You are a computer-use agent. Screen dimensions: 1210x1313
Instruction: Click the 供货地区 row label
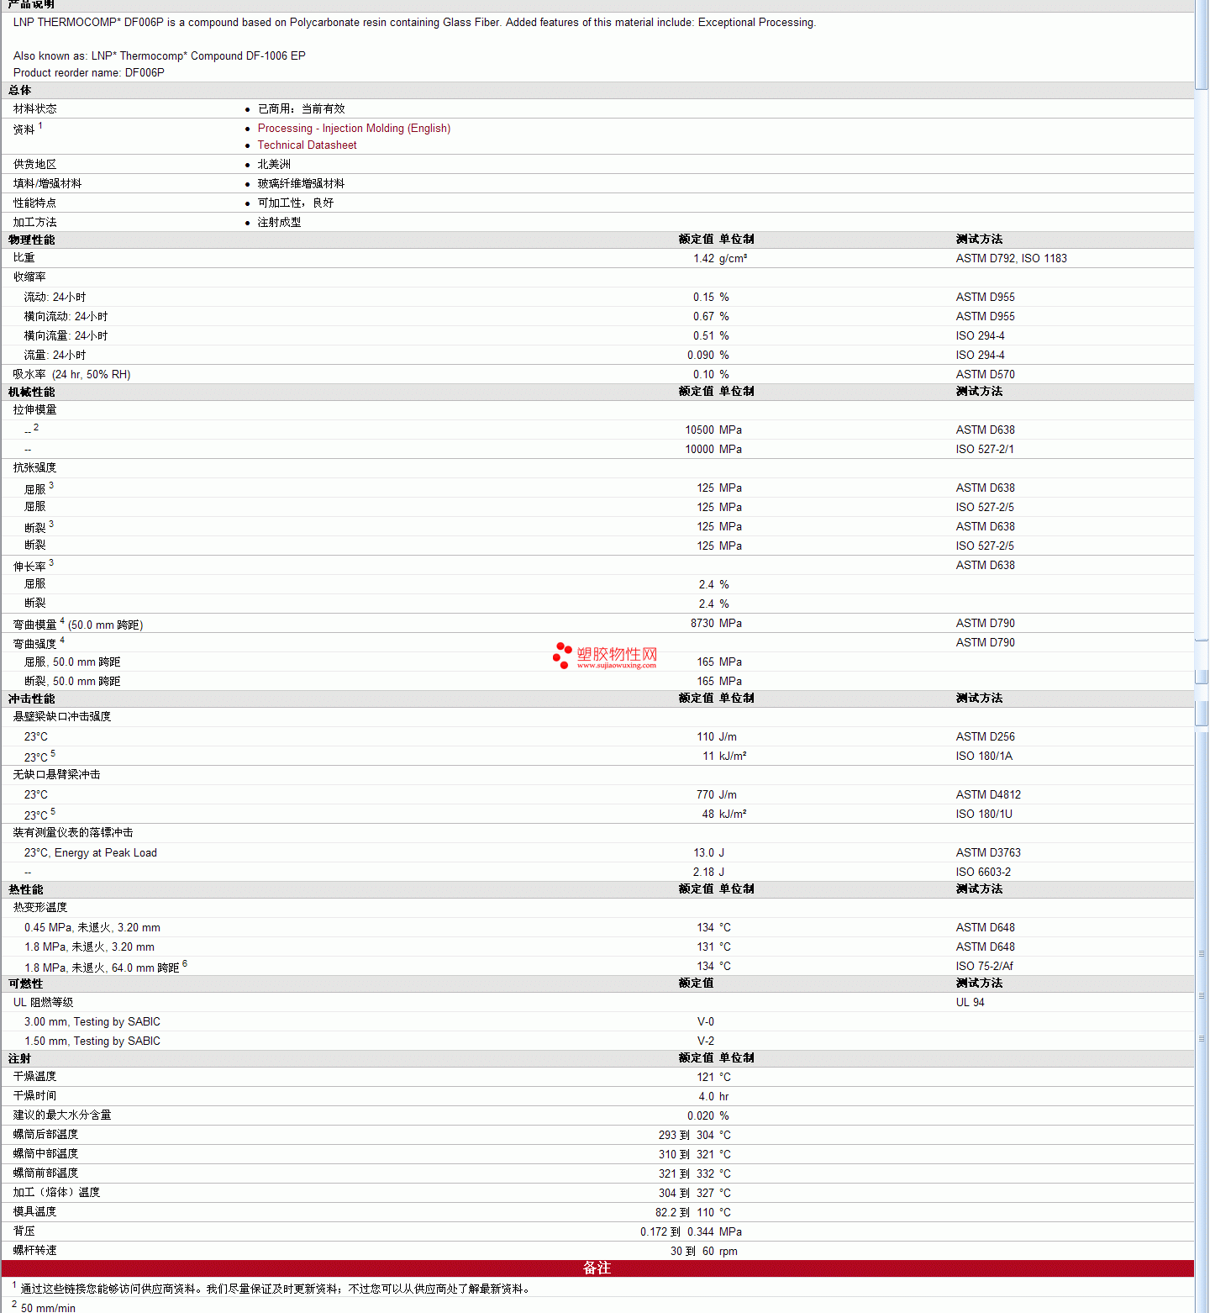[x=35, y=165]
